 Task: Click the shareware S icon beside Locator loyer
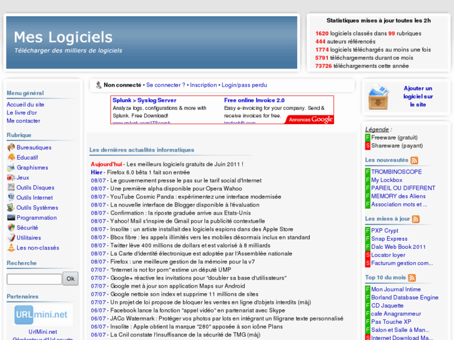click(368, 255)
